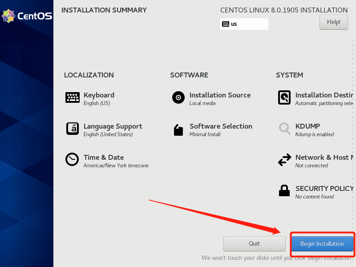Open the Network & Host Name label
Viewport: 356px width, 267px height.
coord(324,158)
